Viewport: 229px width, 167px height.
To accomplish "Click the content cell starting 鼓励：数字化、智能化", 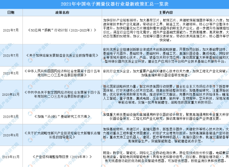I will click(x=166, y=157).
